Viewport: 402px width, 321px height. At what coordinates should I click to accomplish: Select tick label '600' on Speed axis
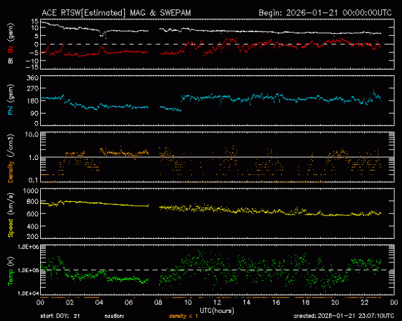pyautogui.click(x=33, y=214)
